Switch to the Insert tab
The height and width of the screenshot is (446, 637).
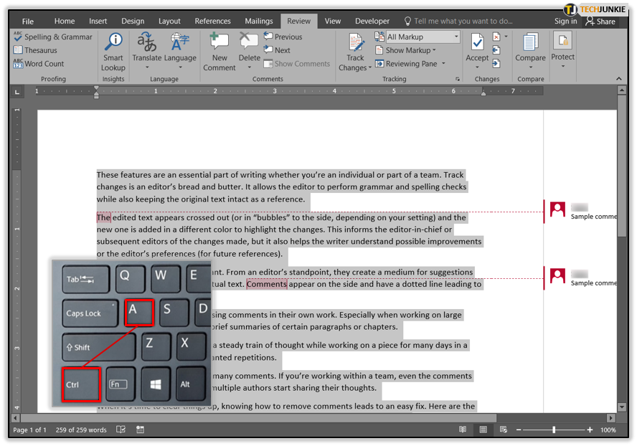[98, 21]
